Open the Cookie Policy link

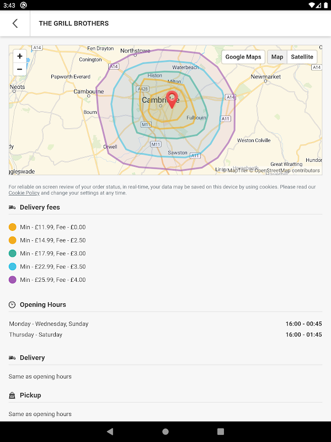click(24, 193)
